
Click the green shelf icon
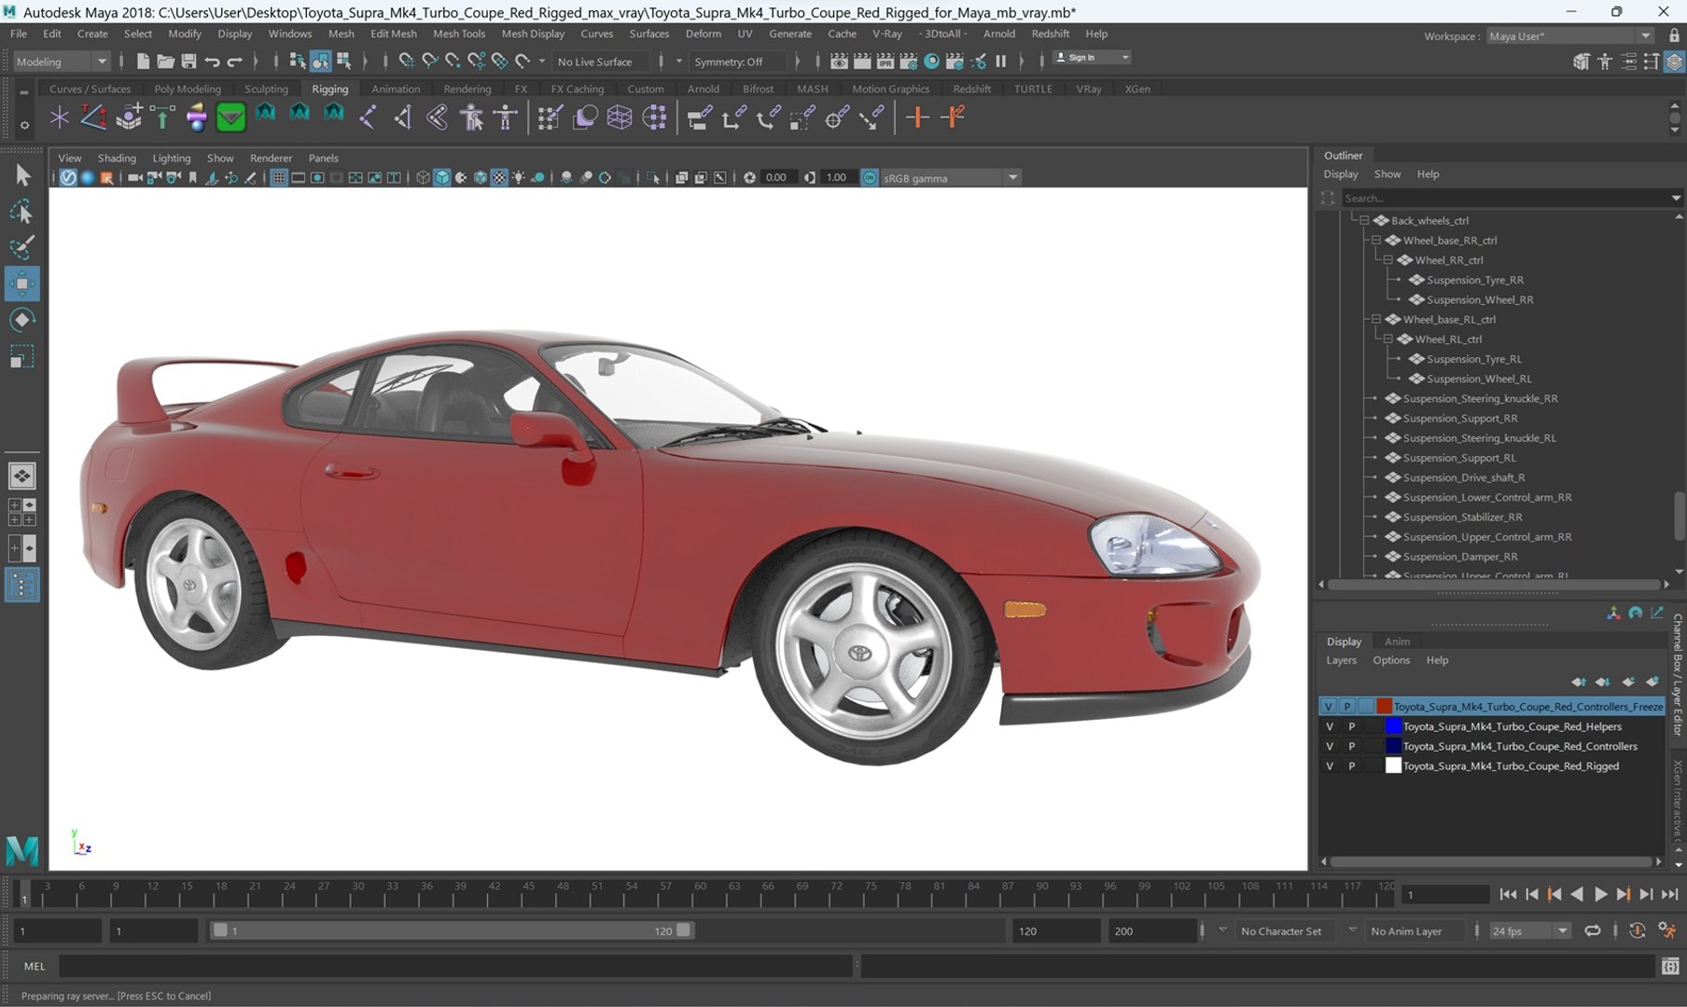point(230,117)
